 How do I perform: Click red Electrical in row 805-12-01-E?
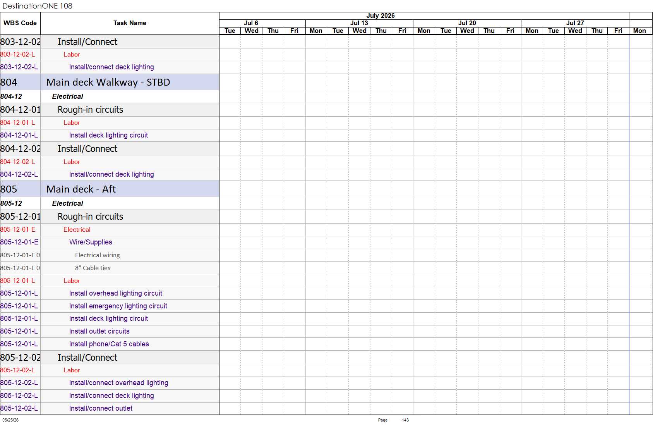77,230
